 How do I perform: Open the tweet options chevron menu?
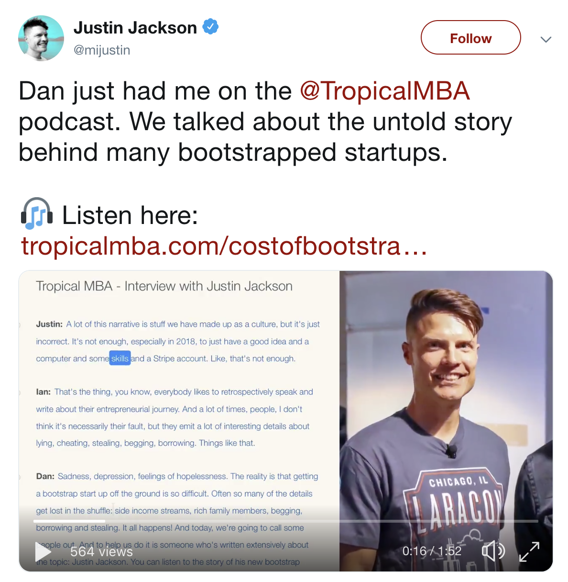(x=546, y=39)
